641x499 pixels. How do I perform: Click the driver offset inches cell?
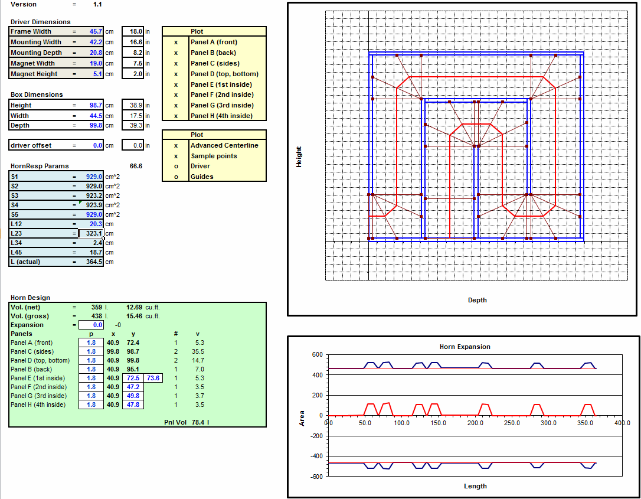click(x=133, y=145)
